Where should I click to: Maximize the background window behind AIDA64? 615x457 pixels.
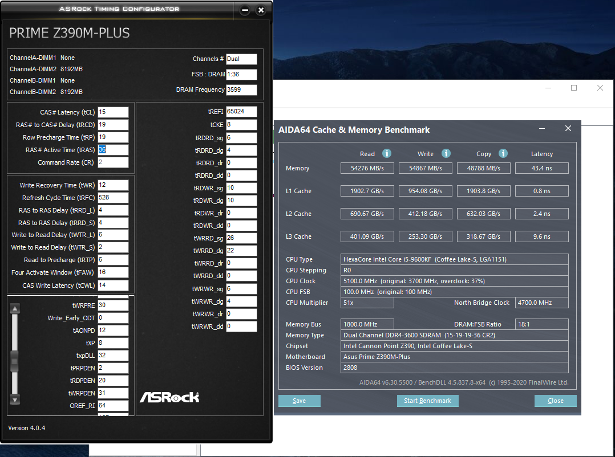(574, 88)
